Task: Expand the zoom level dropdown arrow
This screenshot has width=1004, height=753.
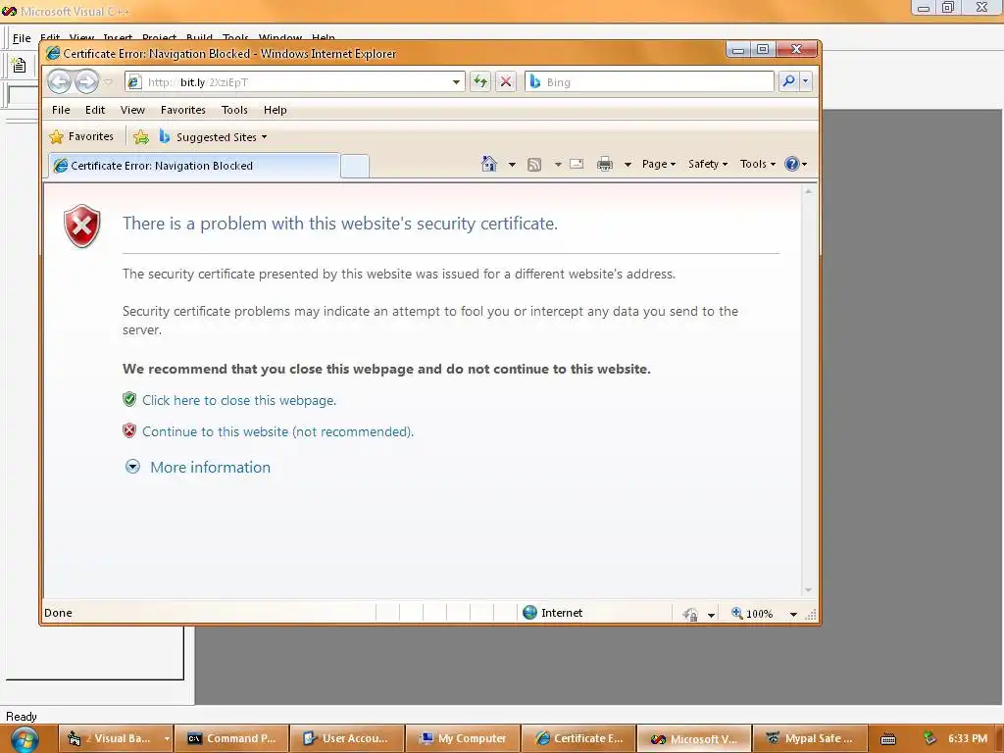Action: (793, 614)
